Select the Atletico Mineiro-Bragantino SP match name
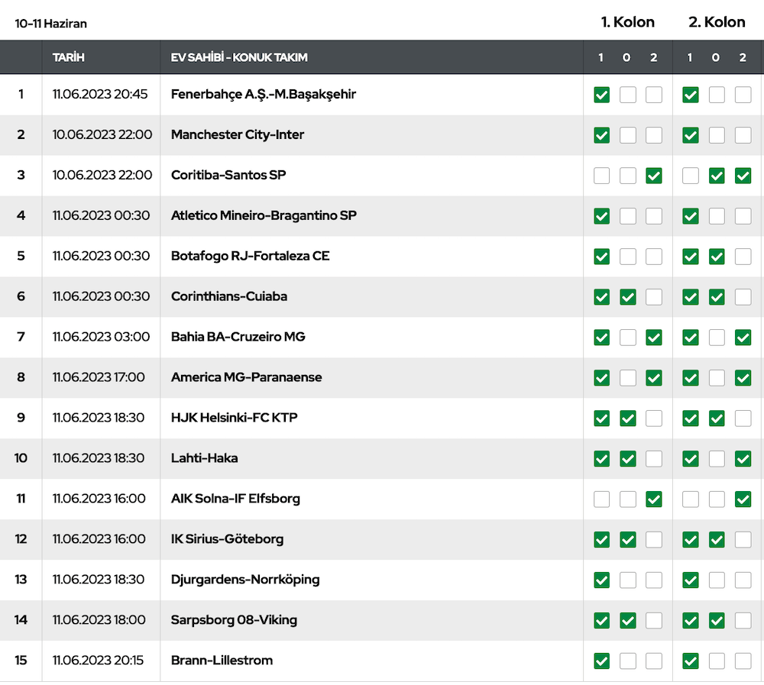Screen dimensions: 764x685 (264, 215)
